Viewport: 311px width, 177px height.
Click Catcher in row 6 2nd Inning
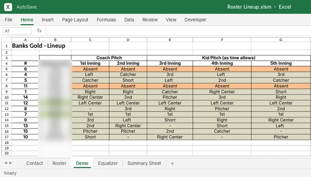point(128,75)
